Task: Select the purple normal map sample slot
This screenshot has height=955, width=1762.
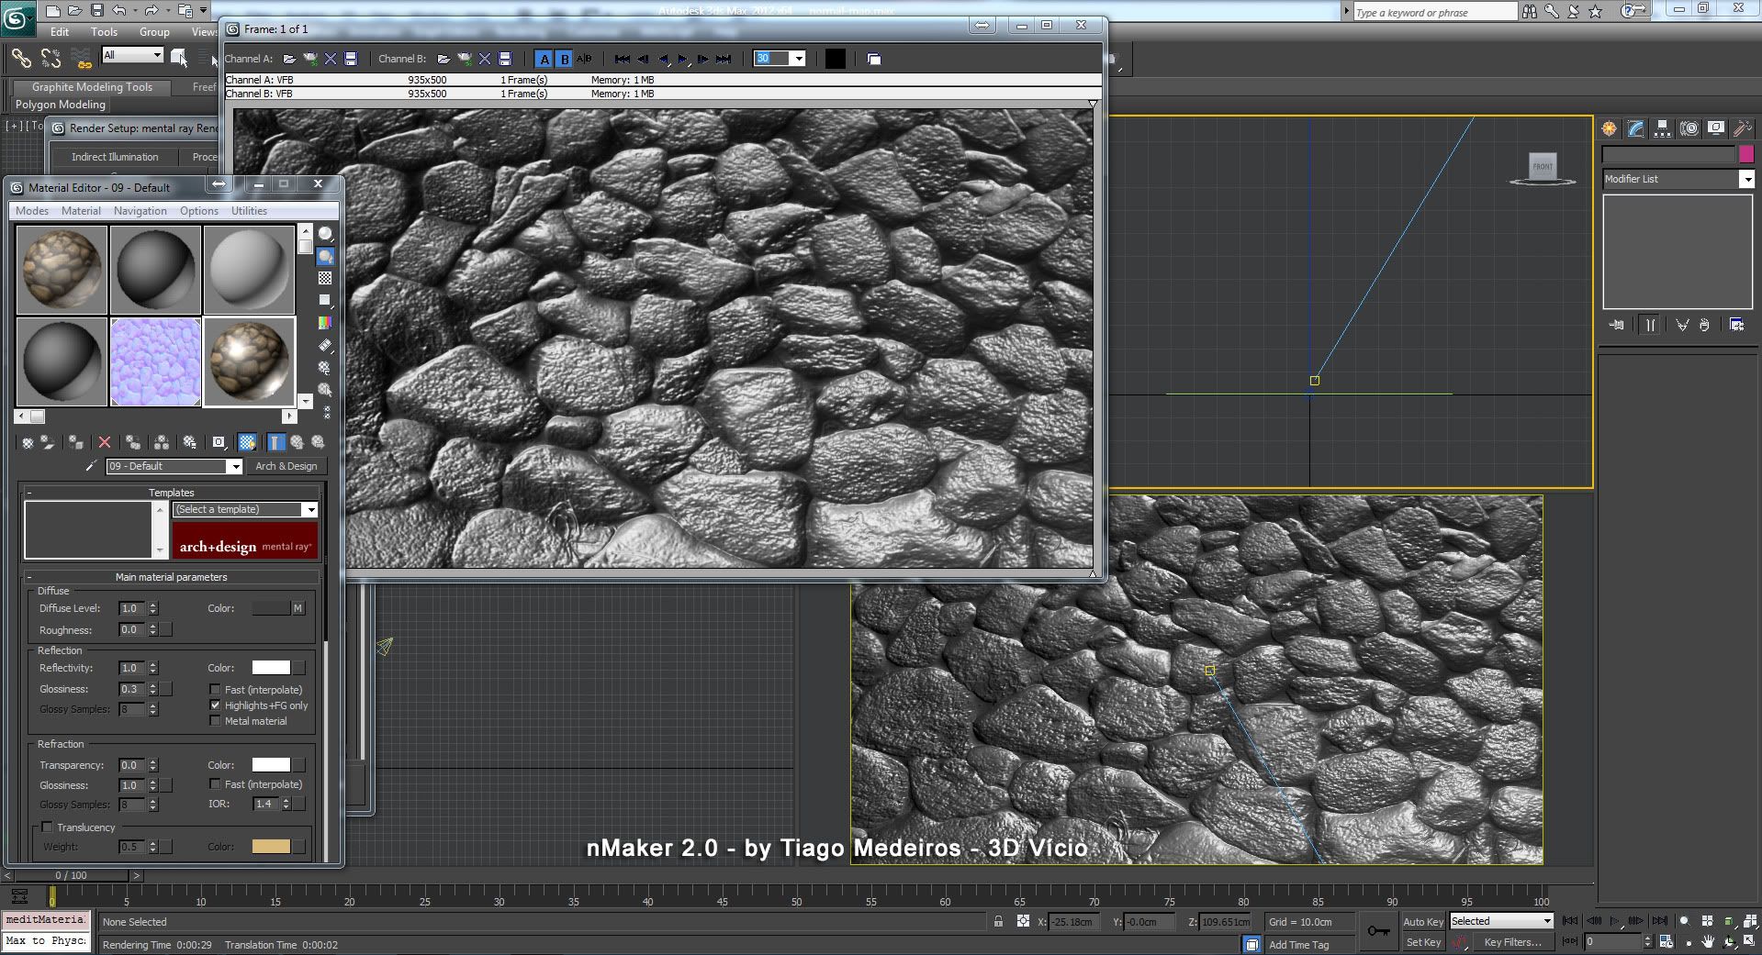Action: coord(156,361)
